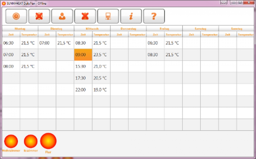Select the Flur room circle

pyautogui.click(x=48, y=141)
